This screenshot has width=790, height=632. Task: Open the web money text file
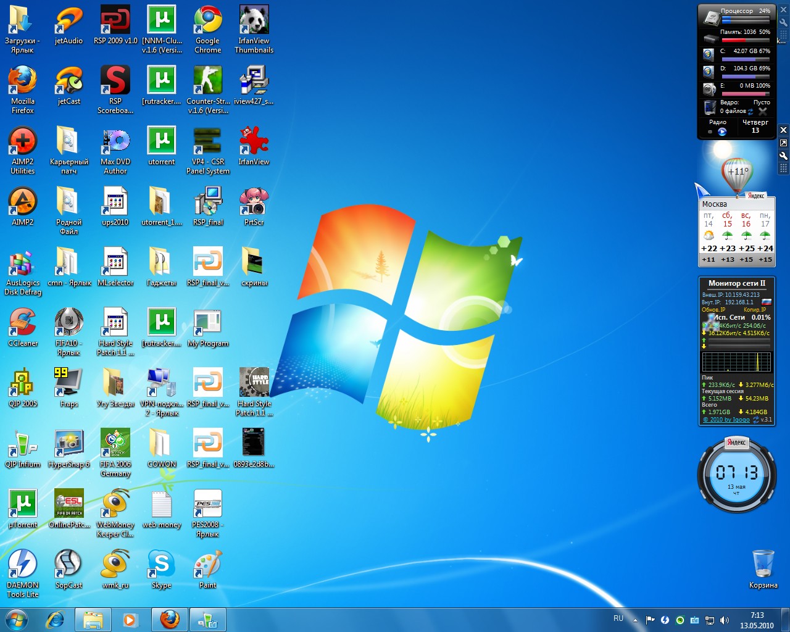pos(162,509)
